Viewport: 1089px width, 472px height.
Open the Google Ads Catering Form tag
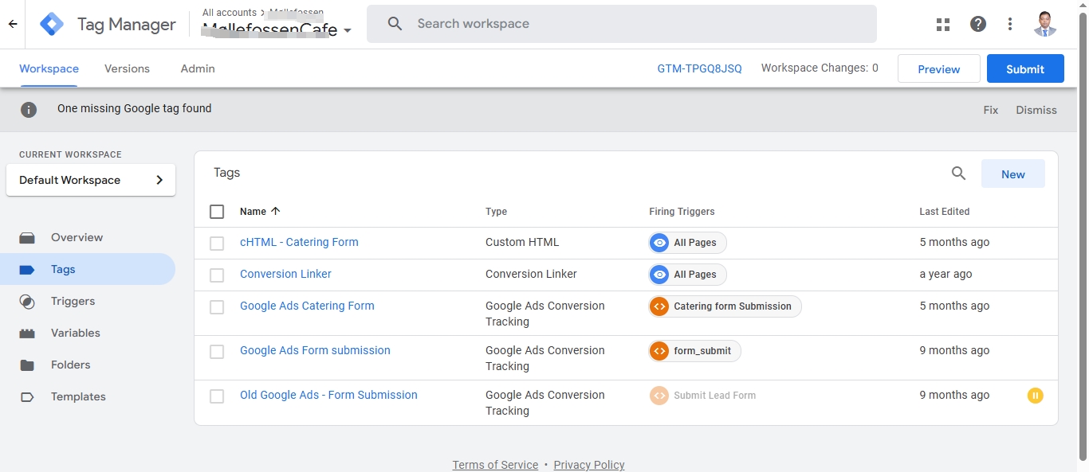307,306
